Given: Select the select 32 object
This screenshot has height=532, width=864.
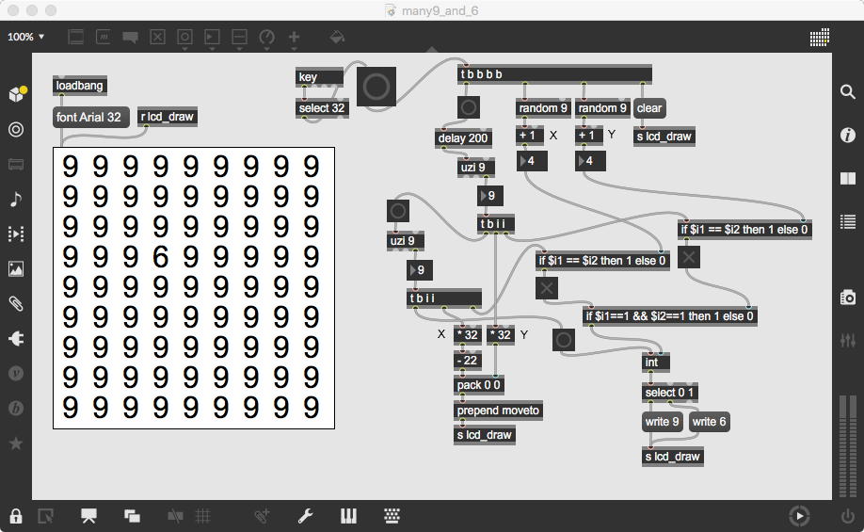Looking at the screenshot, I should tap(322, 108).
